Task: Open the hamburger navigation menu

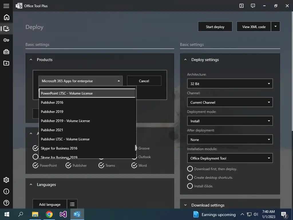Action: [x=6, y=6]
